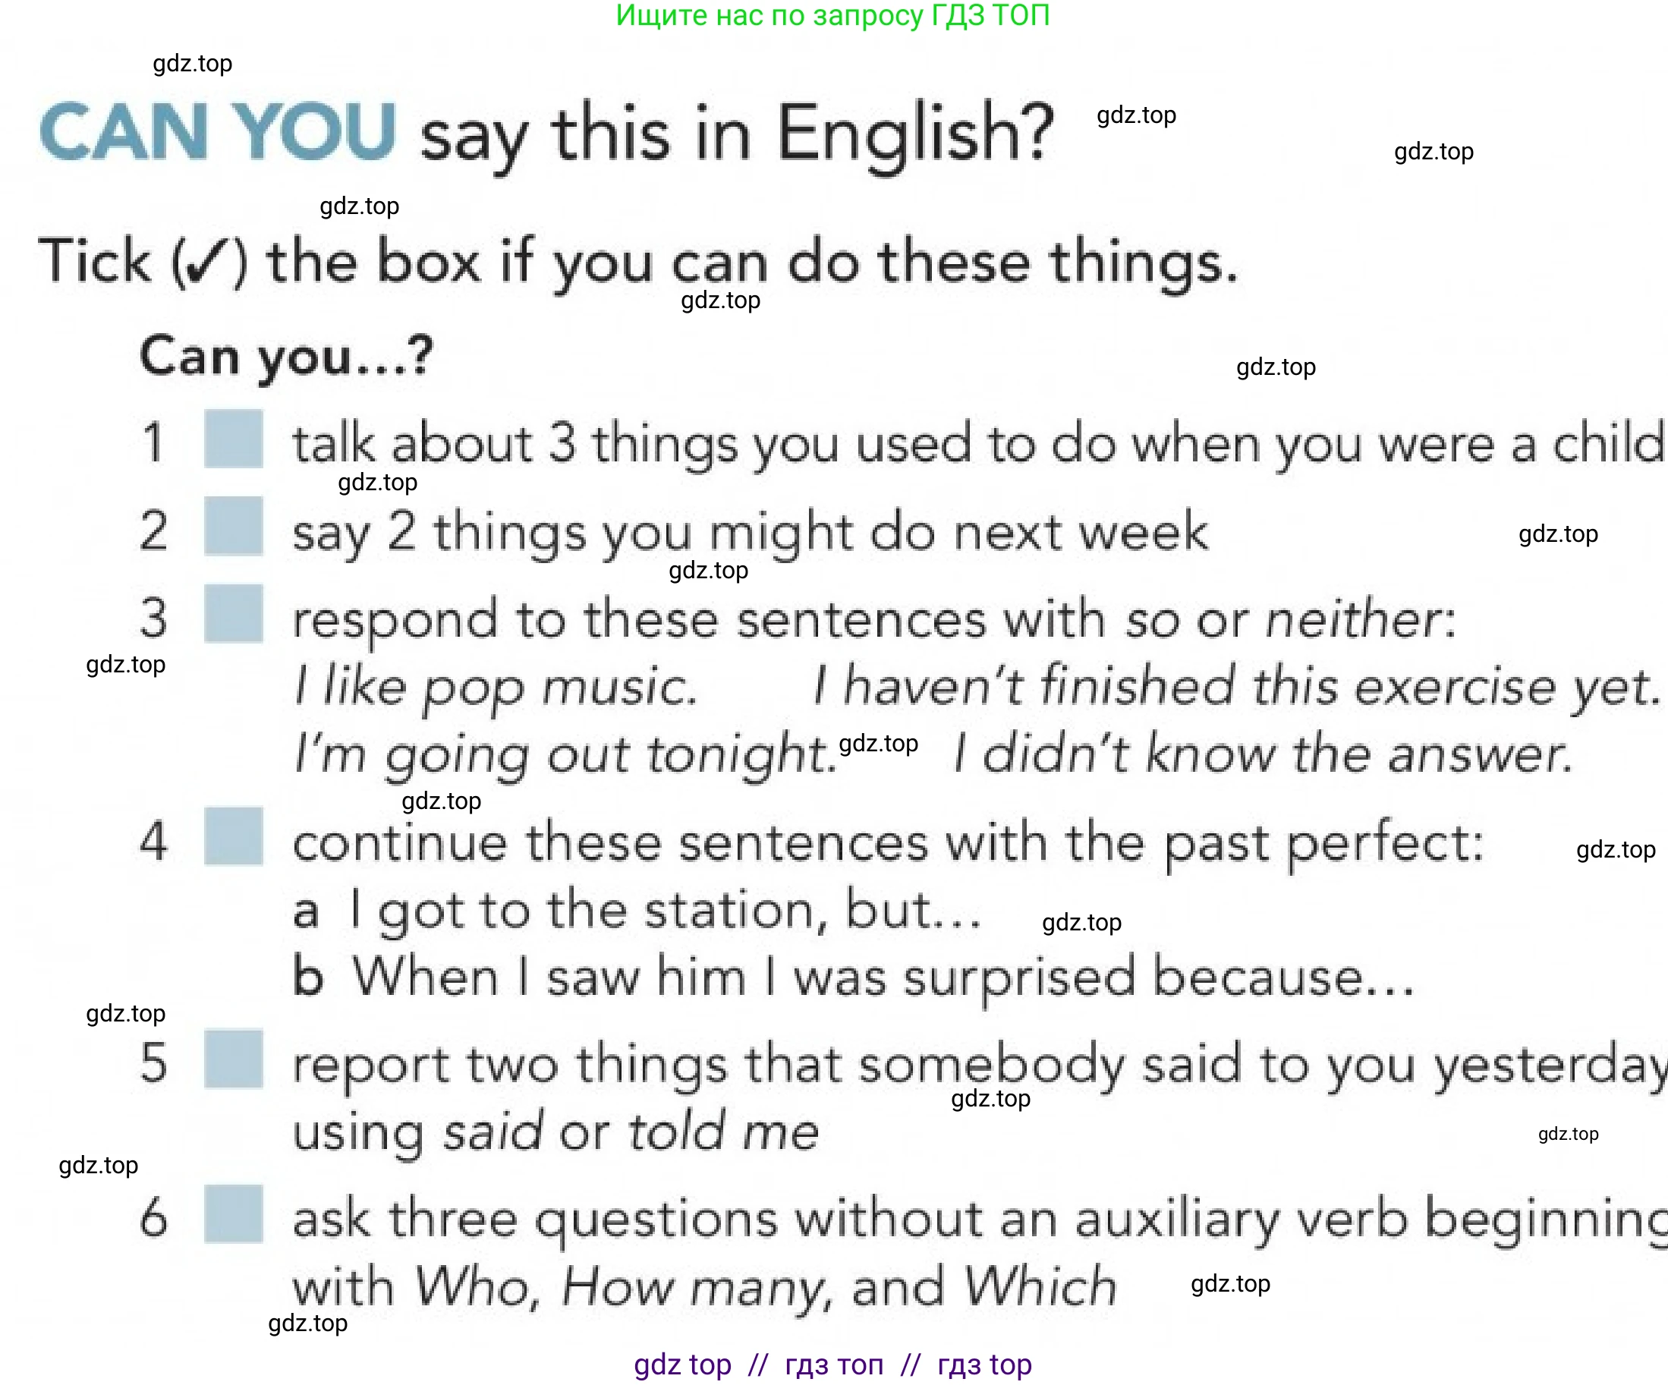Click the sentence 'I'm going out tonight.'

pos(565,753)
